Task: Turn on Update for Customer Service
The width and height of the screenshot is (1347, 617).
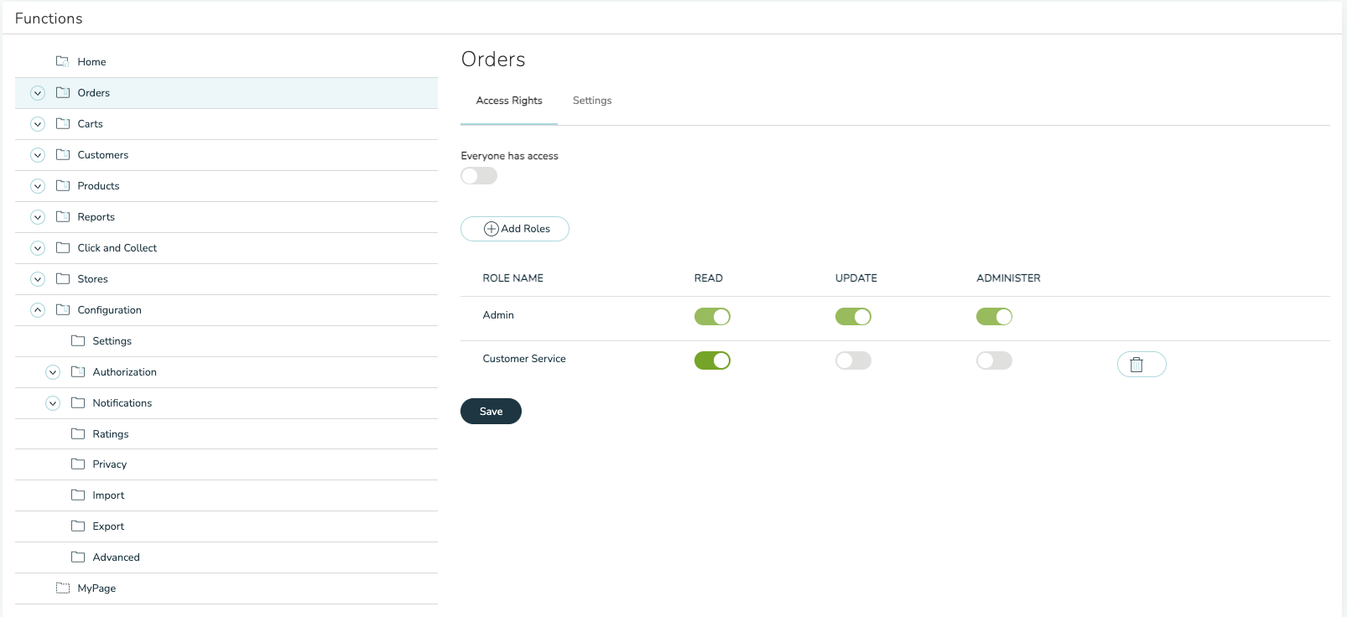Action: tap(853, 360)
